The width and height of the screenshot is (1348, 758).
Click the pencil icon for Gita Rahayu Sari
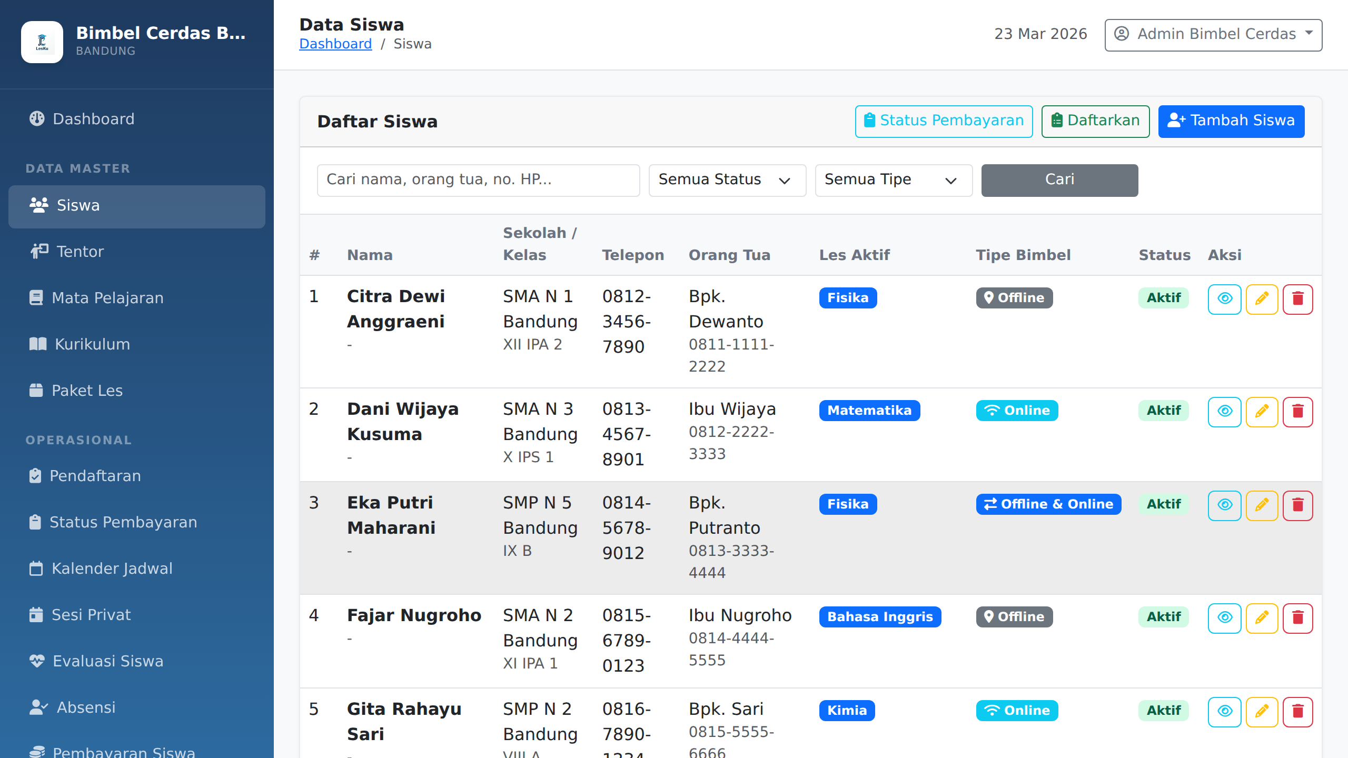point(1262,712)
